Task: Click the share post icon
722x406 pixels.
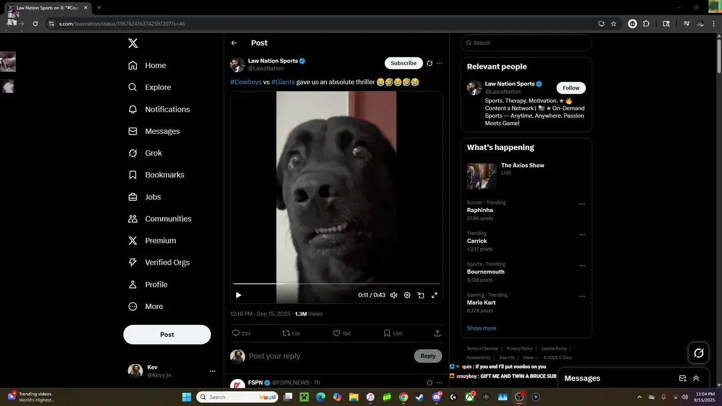Action: [437, 333]
